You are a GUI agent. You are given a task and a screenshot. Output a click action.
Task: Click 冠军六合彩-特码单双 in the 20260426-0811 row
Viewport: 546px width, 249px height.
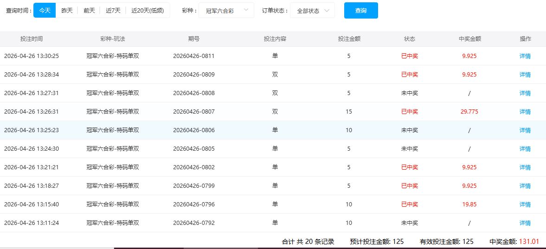[x=113, y=56]
